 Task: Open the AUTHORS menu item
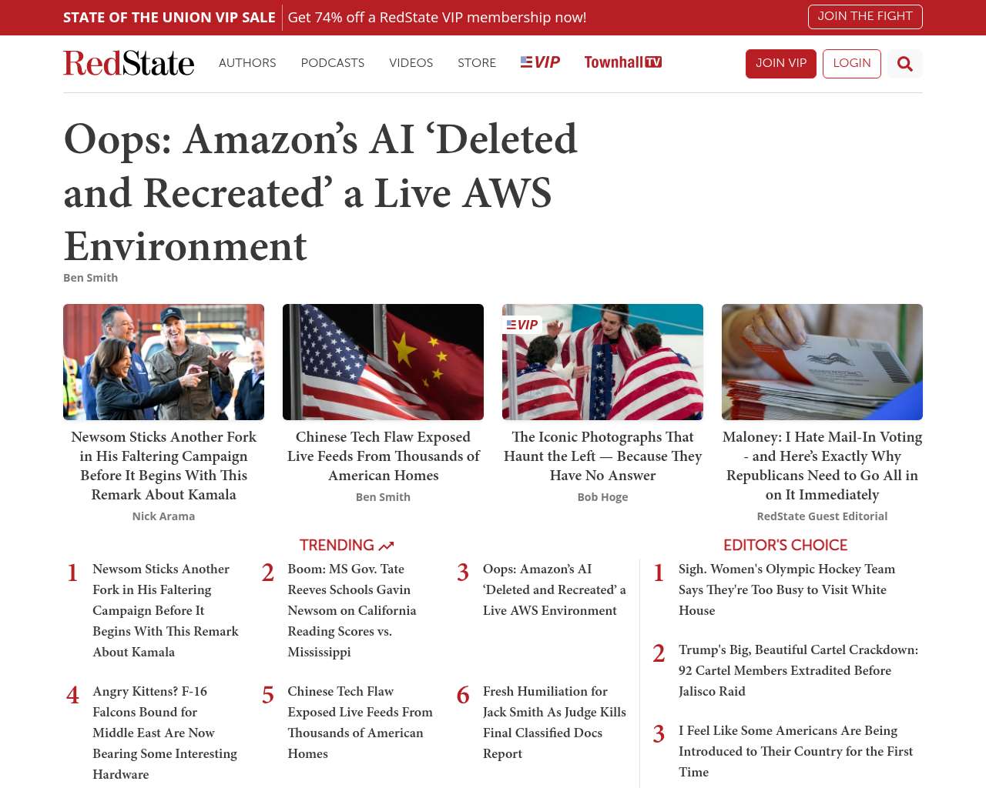pos(247,63)
